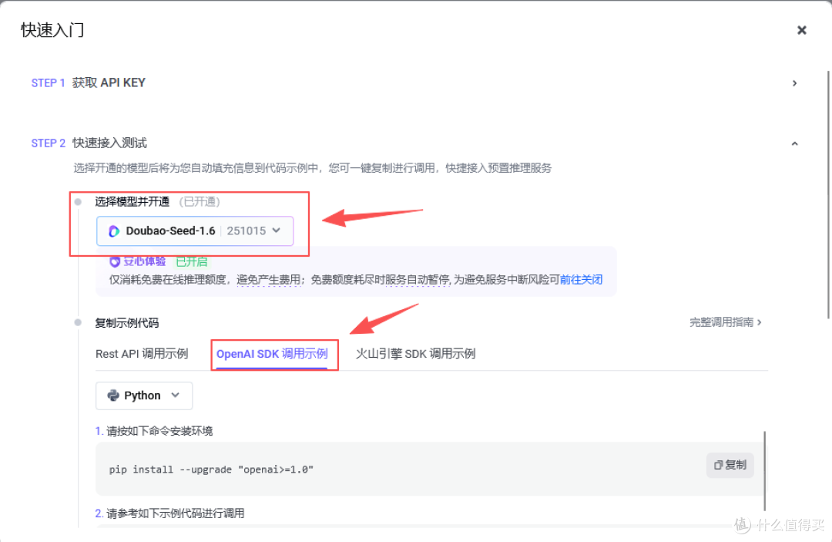Close the 快速入门 dialog
832x542 pixels.
pyautogui.click(x=801, y=30)
